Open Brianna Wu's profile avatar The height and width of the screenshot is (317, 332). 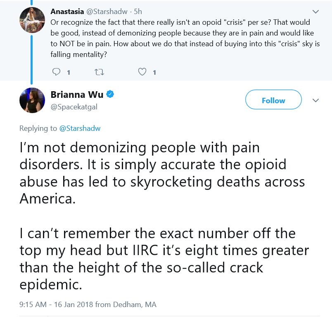tap(32, 100)
